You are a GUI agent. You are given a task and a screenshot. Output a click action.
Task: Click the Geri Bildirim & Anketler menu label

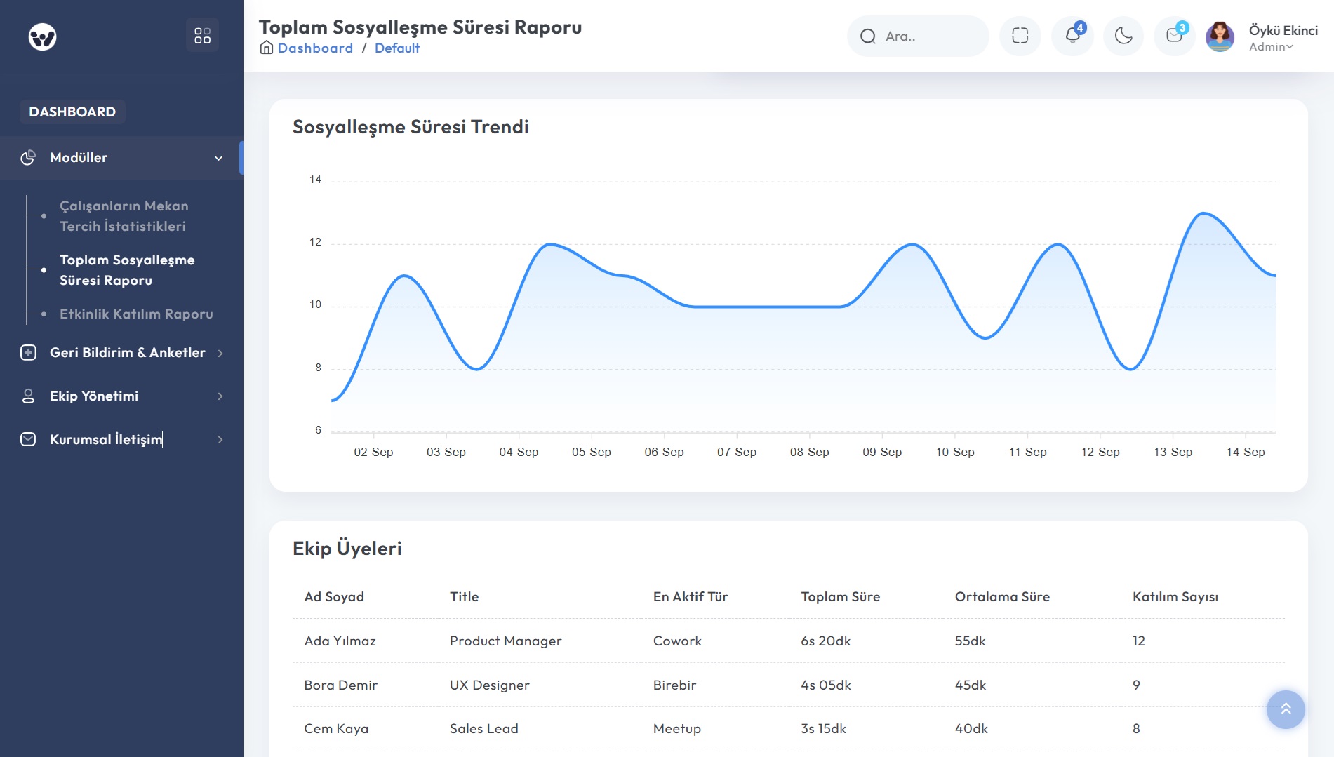pos(128,353)
